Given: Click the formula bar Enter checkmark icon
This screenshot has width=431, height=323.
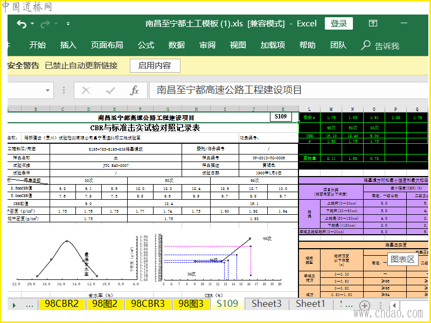Looking at the screenshot, I should point(110,90).
